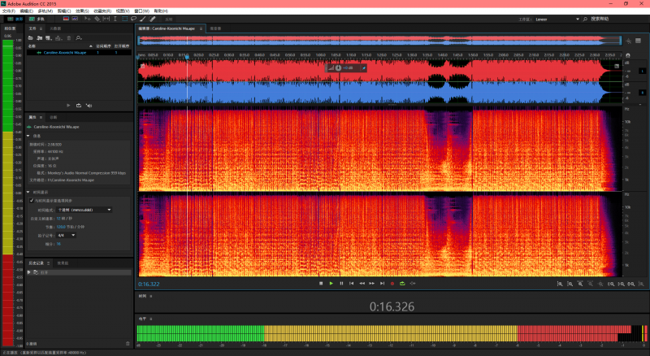Image resolution: width=650 pixels, height=356 pixels.
Task: Click the Stop button in transport controls
Action: coord(321,283)
